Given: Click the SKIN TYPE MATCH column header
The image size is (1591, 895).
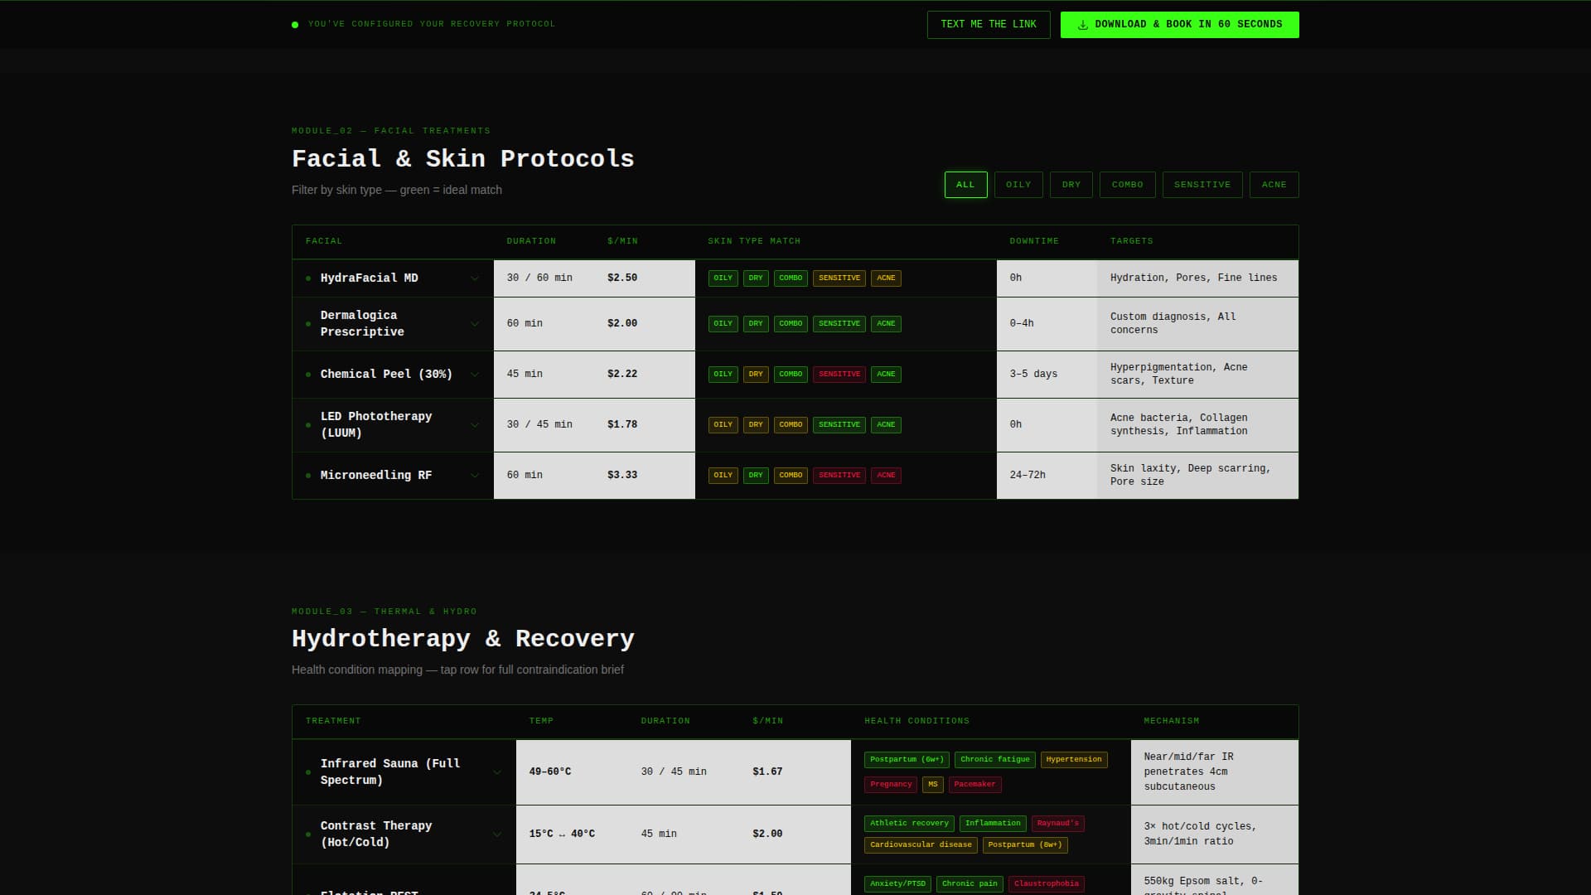Looking at the screenshot, I should point(754,241).
